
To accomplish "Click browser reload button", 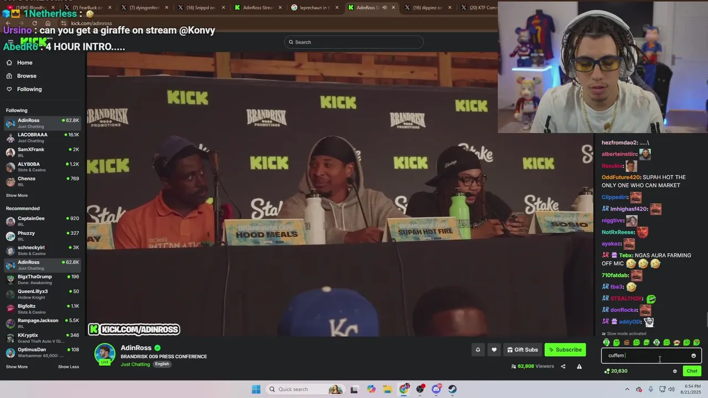I will (x=34, y=23).
